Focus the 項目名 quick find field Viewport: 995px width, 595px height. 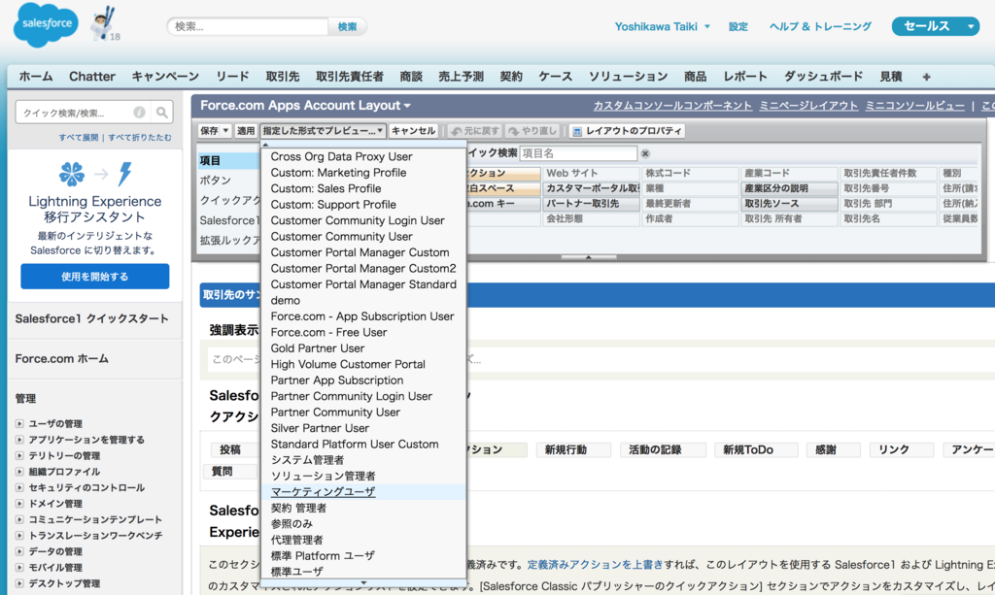click(578, 153)
